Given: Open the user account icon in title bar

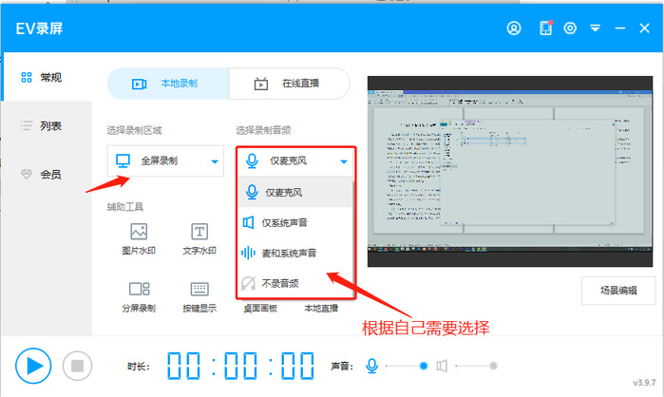Looking at the screenshot, I should tap(514, 28).
